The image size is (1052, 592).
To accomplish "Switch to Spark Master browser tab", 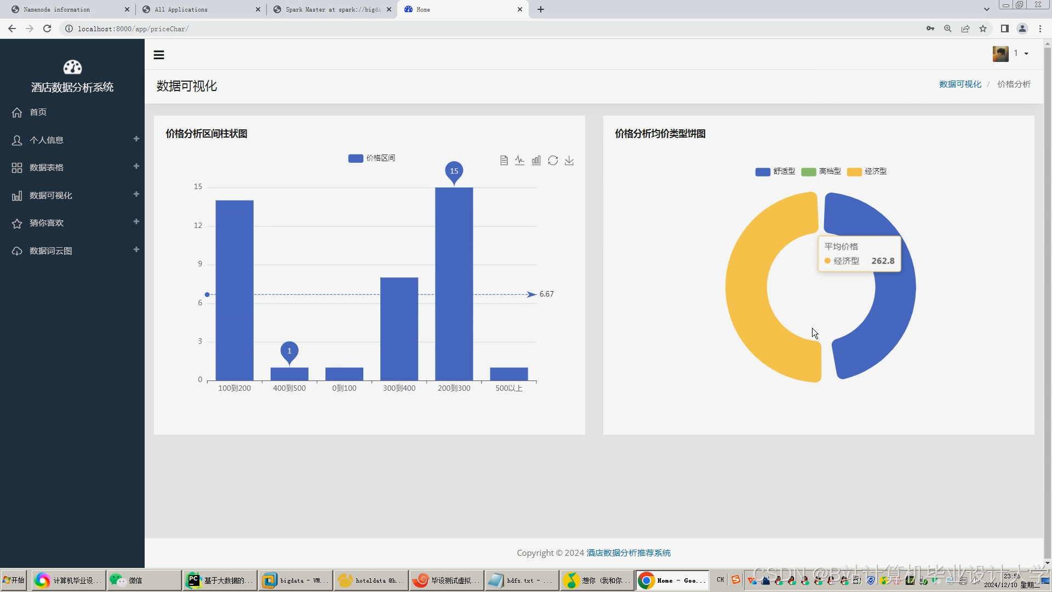I will (332, 9).
